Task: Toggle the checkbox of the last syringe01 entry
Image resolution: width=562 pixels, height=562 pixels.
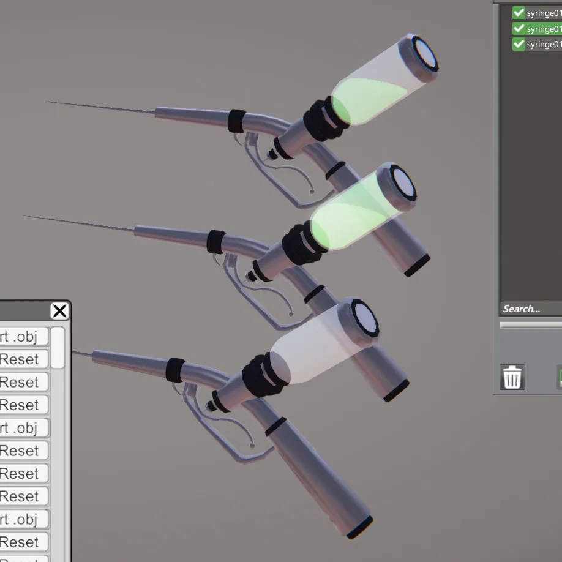Action: [519, 44]
